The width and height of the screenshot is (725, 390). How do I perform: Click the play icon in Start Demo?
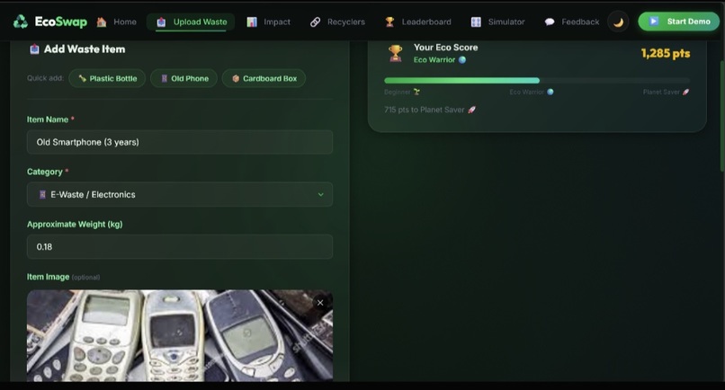(653, 22)
